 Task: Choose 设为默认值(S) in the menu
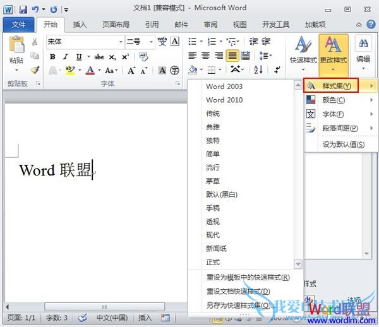(x=343, y=145)
